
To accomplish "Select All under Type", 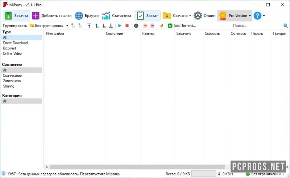I will pyautogui.click(x=21, y=37).
